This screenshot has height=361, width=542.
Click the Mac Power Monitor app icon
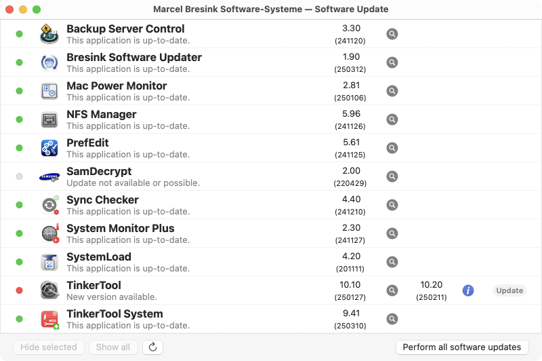(49, 91)
